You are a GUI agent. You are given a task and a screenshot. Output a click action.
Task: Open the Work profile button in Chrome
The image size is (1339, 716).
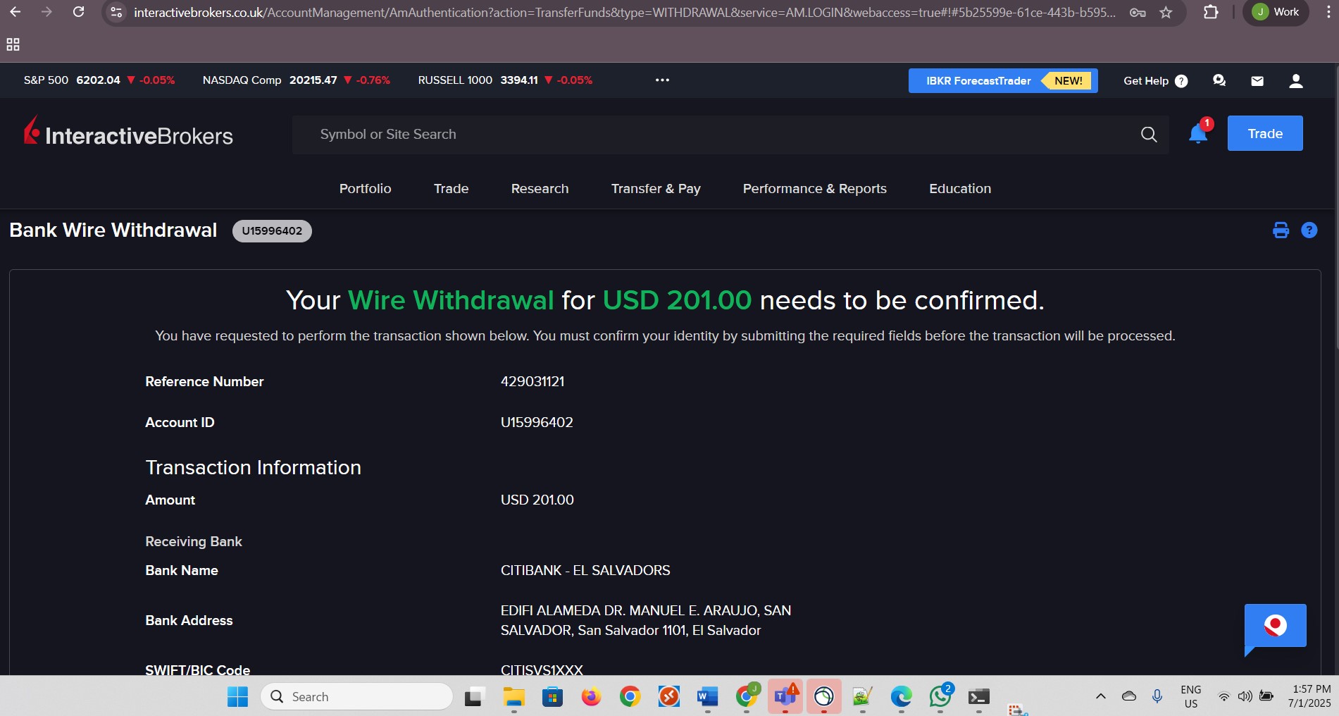[x=1276, y=12]
